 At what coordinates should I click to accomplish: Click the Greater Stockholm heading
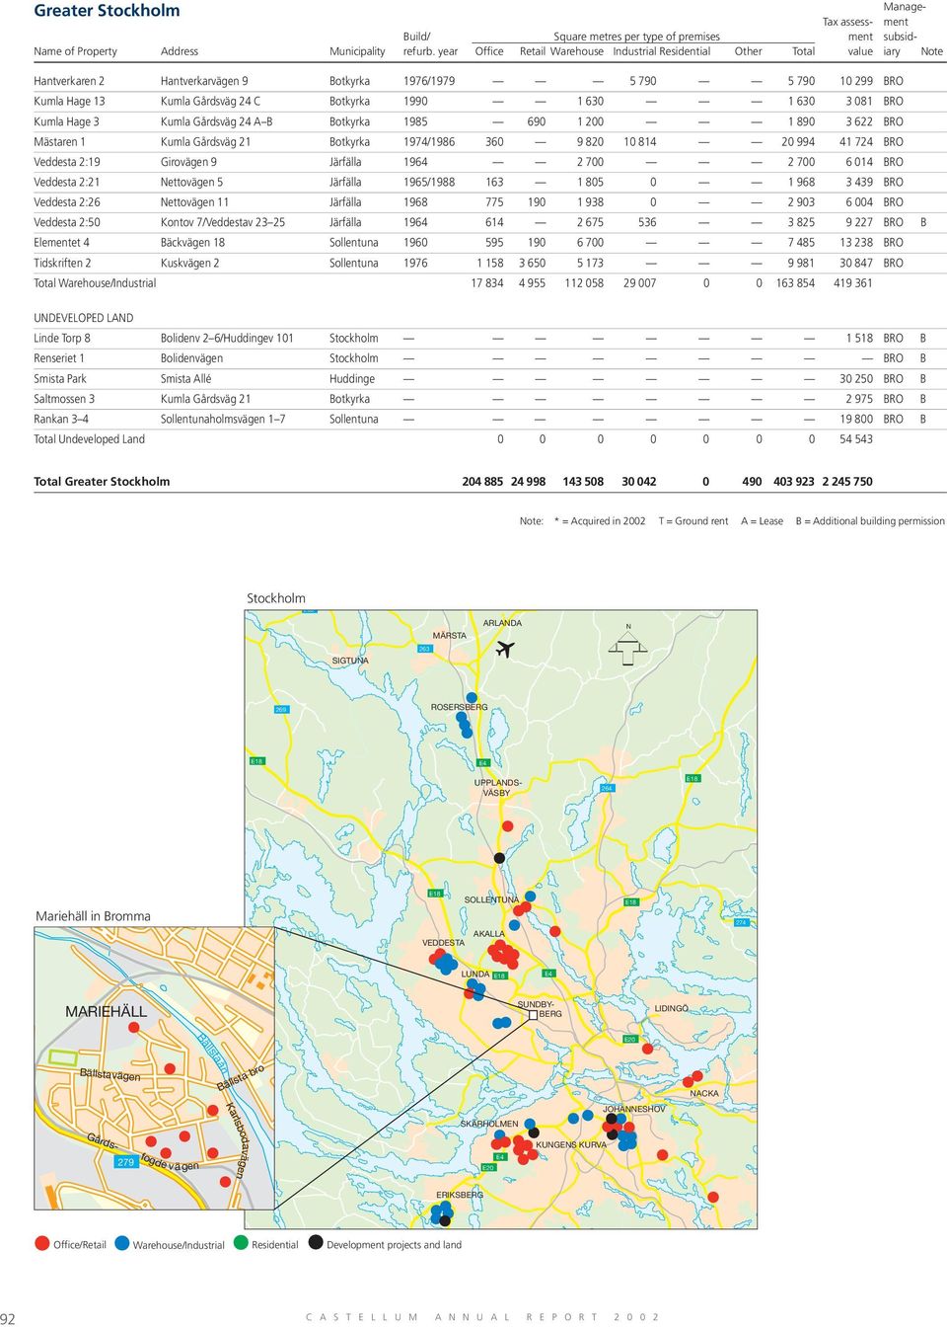coord(107,11)
